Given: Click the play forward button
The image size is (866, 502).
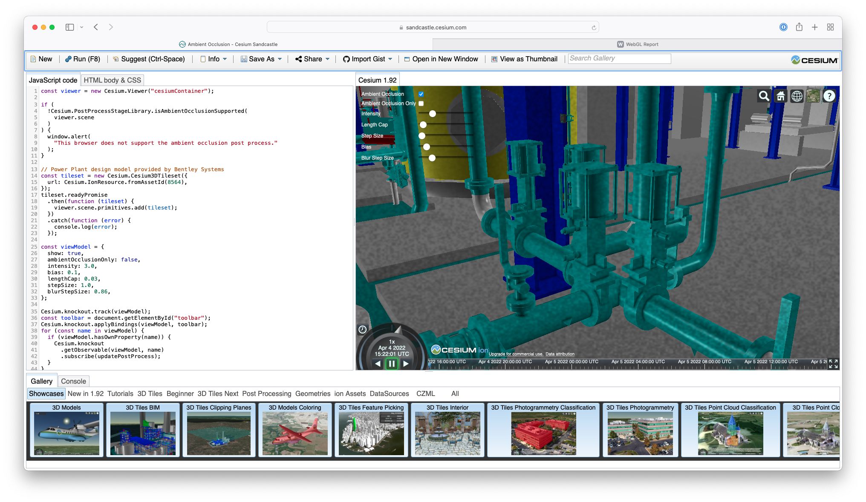Looking at the screenshot, I should 406,364.
